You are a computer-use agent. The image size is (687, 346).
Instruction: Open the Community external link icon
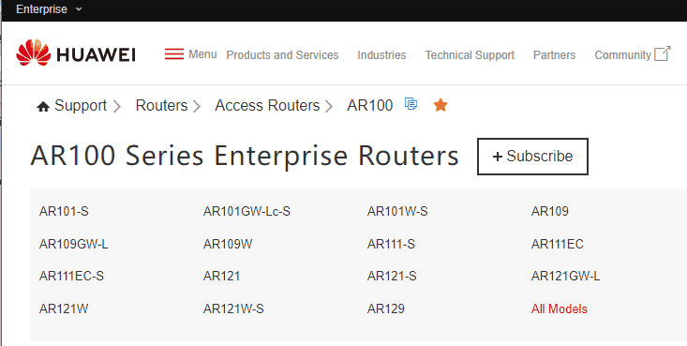pyautogui.click(x=662, y=54)
